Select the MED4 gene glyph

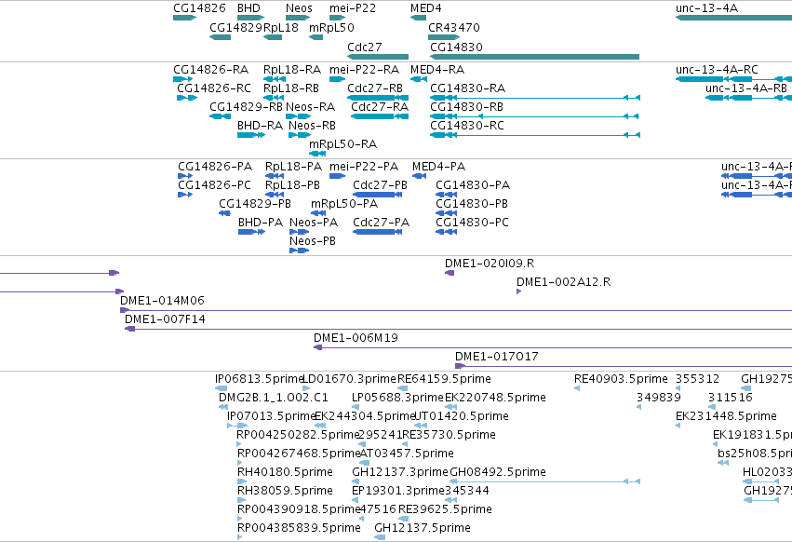coord(418,18)
